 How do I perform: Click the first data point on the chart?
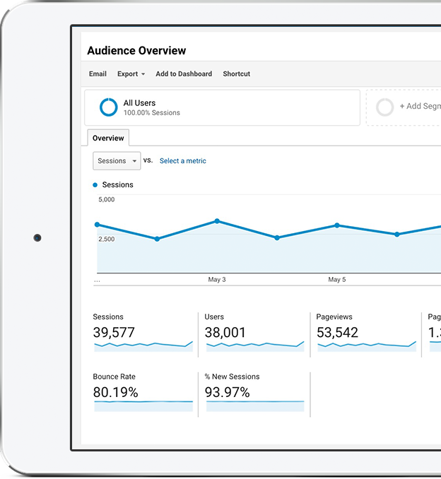pos(98,225)
